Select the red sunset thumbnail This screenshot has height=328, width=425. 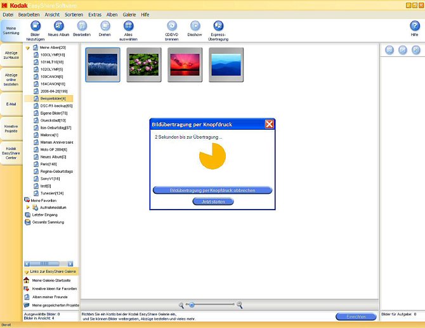coord(185,65)
